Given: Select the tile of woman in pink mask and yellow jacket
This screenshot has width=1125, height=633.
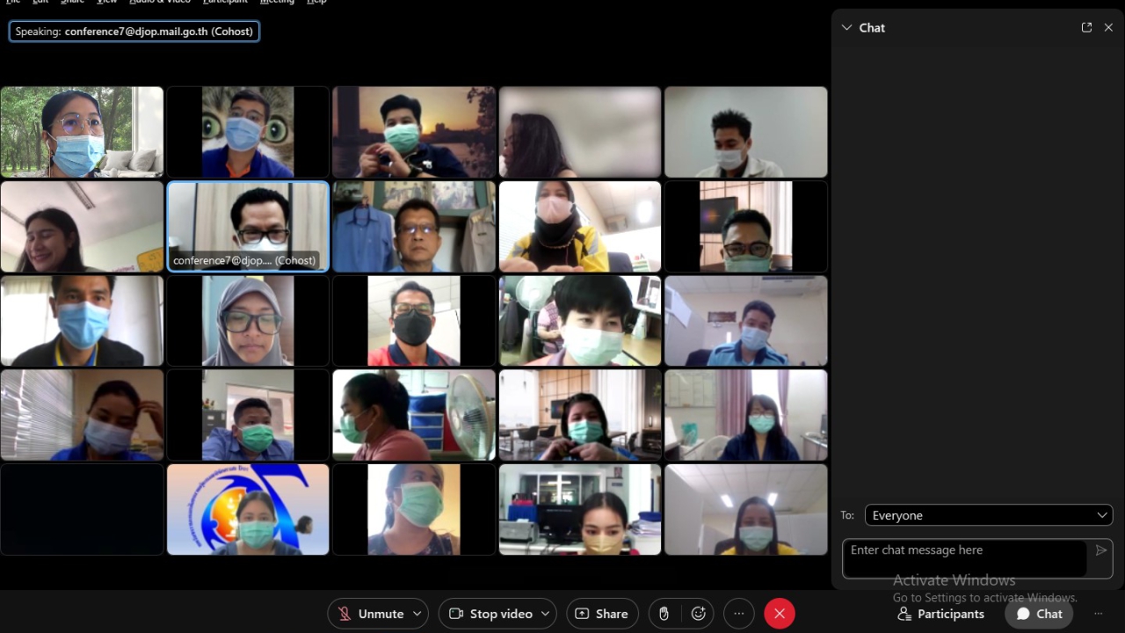Looking at the screenshot, I should (580, 226).
